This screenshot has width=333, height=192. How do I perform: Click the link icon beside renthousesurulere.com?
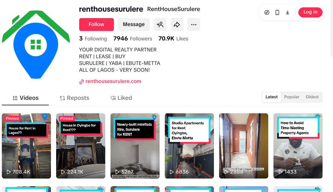coord(82,81)
